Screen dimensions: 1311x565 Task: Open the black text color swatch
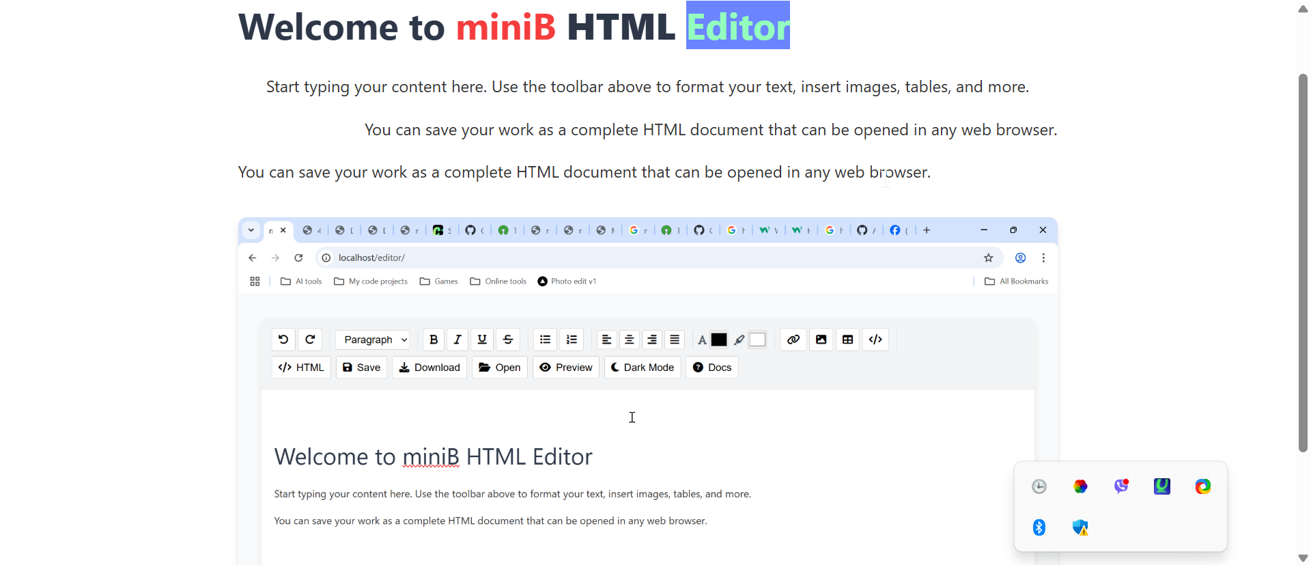(719, 340)
